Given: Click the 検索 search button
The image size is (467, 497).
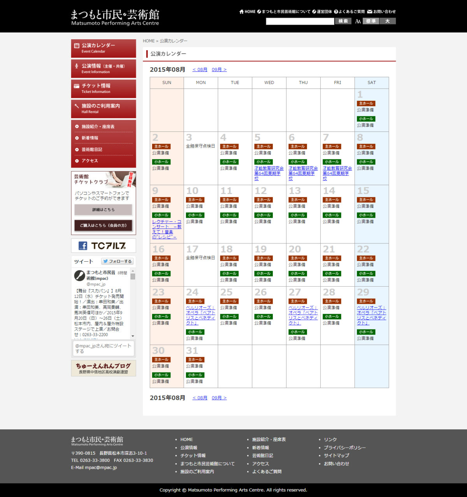Looking at the screenshot, I should tap(343, 21).
